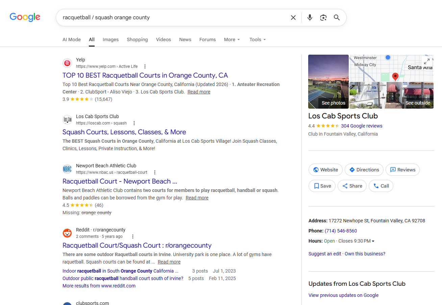The height and width of the screenshot is (305, 442).
Task: Switch to Forums tab
Action: [207, 39]
